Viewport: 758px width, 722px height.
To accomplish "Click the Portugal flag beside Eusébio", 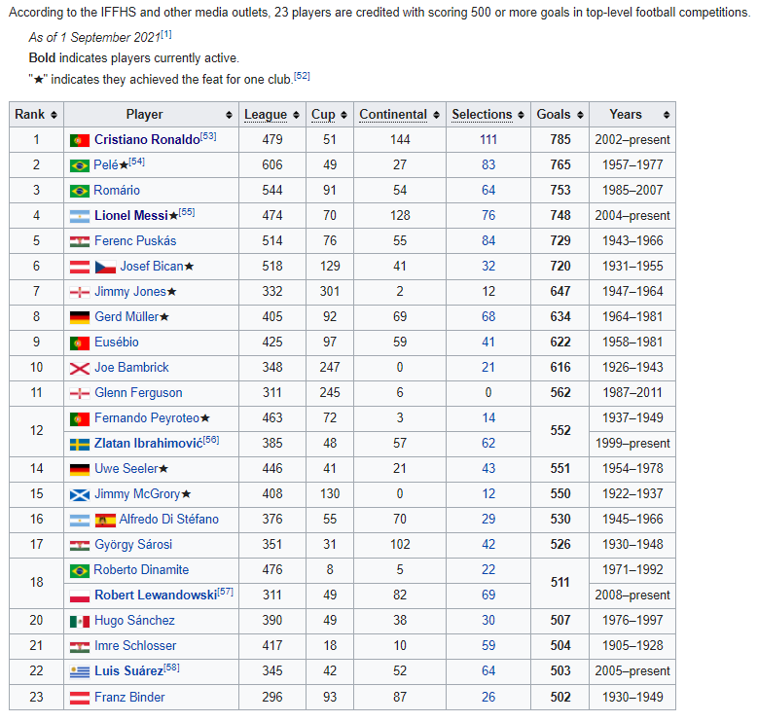I will (x=79, y=343).
